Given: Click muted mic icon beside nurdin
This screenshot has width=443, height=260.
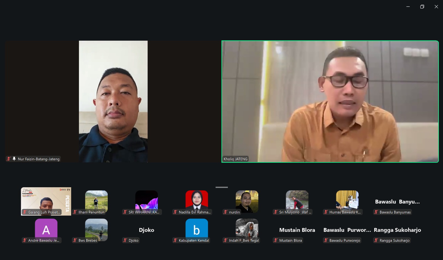Looking at the screenshot, I should [225, 212].
